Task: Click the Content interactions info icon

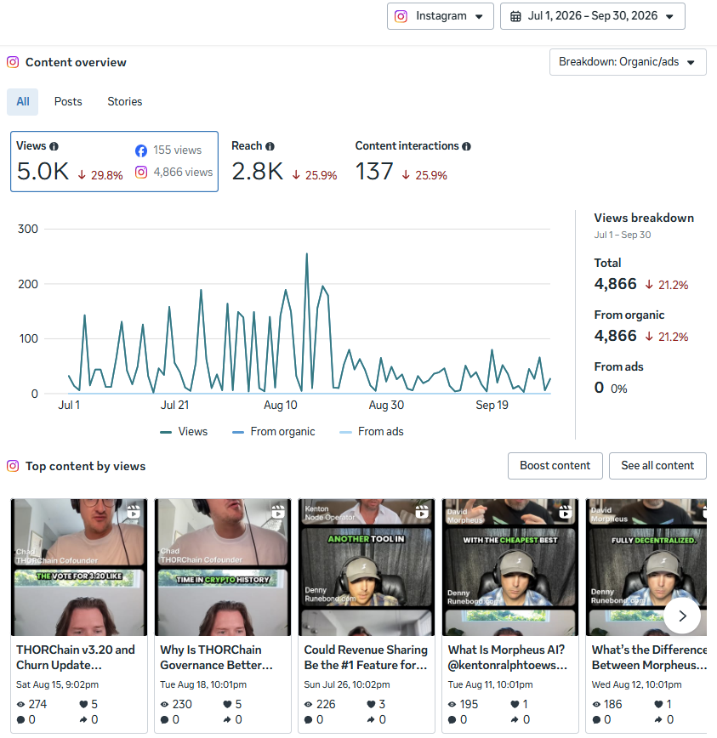Action: click(466, 146)
